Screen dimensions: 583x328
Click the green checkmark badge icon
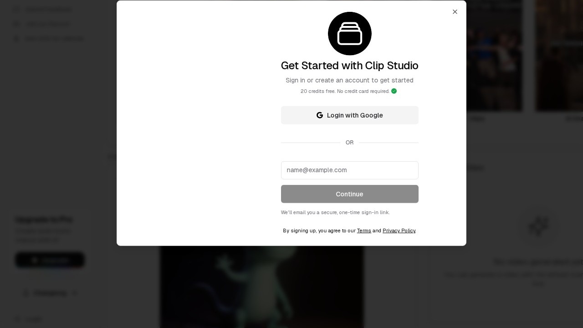pos(394,91)
